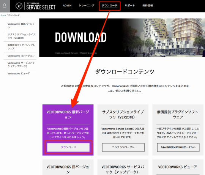Click the ダウンロード breadcrumb text
Screen dimensions: 205x175
(14, 15)
